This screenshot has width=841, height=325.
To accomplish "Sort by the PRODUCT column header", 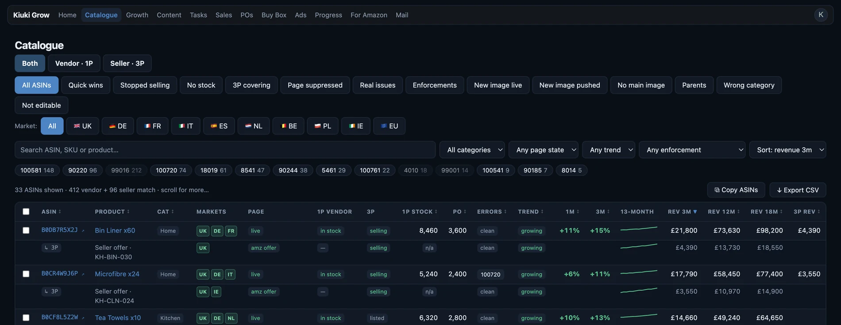I will pos(112,212).
